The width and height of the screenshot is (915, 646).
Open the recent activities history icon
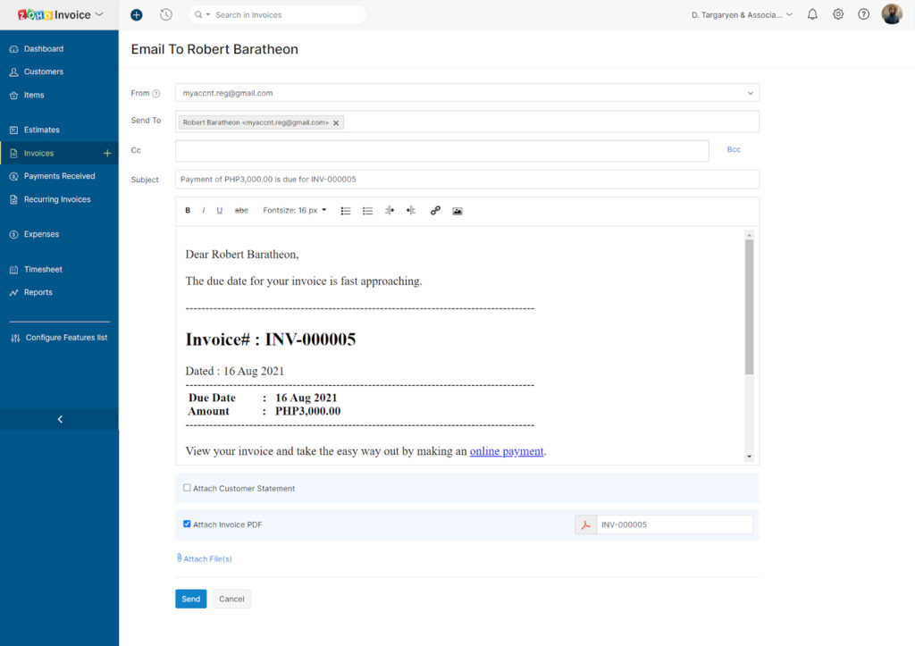tap(166, 14)
